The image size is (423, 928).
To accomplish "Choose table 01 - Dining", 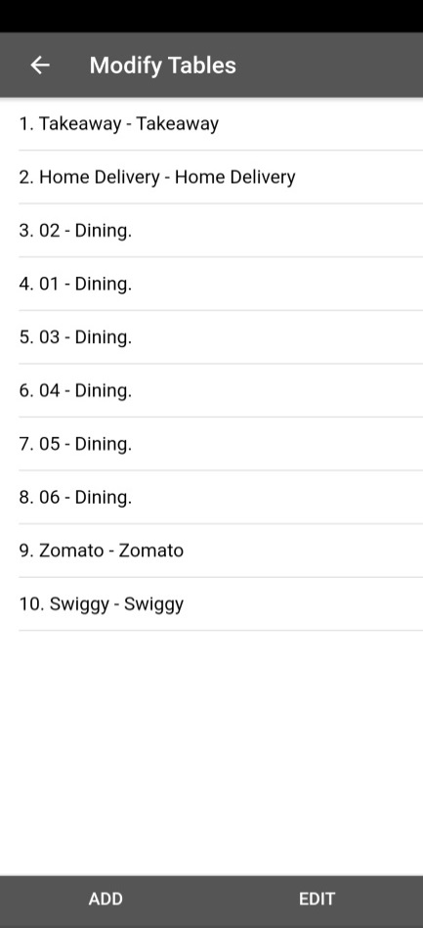I will (211, 284).
